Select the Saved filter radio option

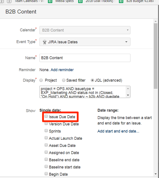coord(64,80)
